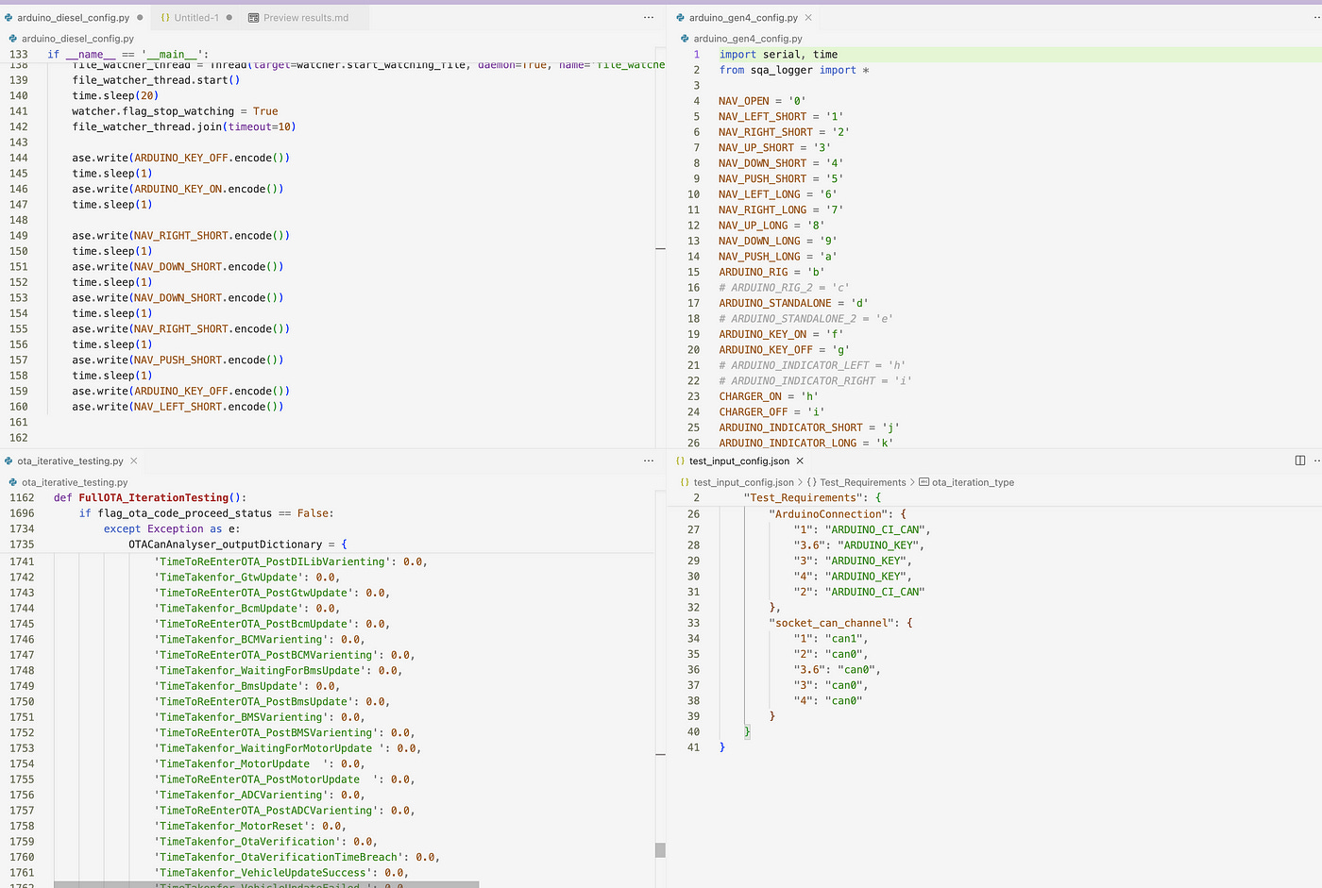The height and width of the screenshot is (888, 1322).
Task: Place cursor on 'import serial, time' line
Action: pyautogui.click(x=778, y=55)
